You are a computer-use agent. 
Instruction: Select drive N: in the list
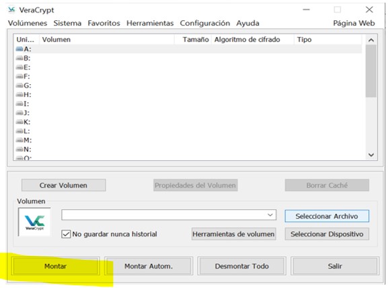188,149
